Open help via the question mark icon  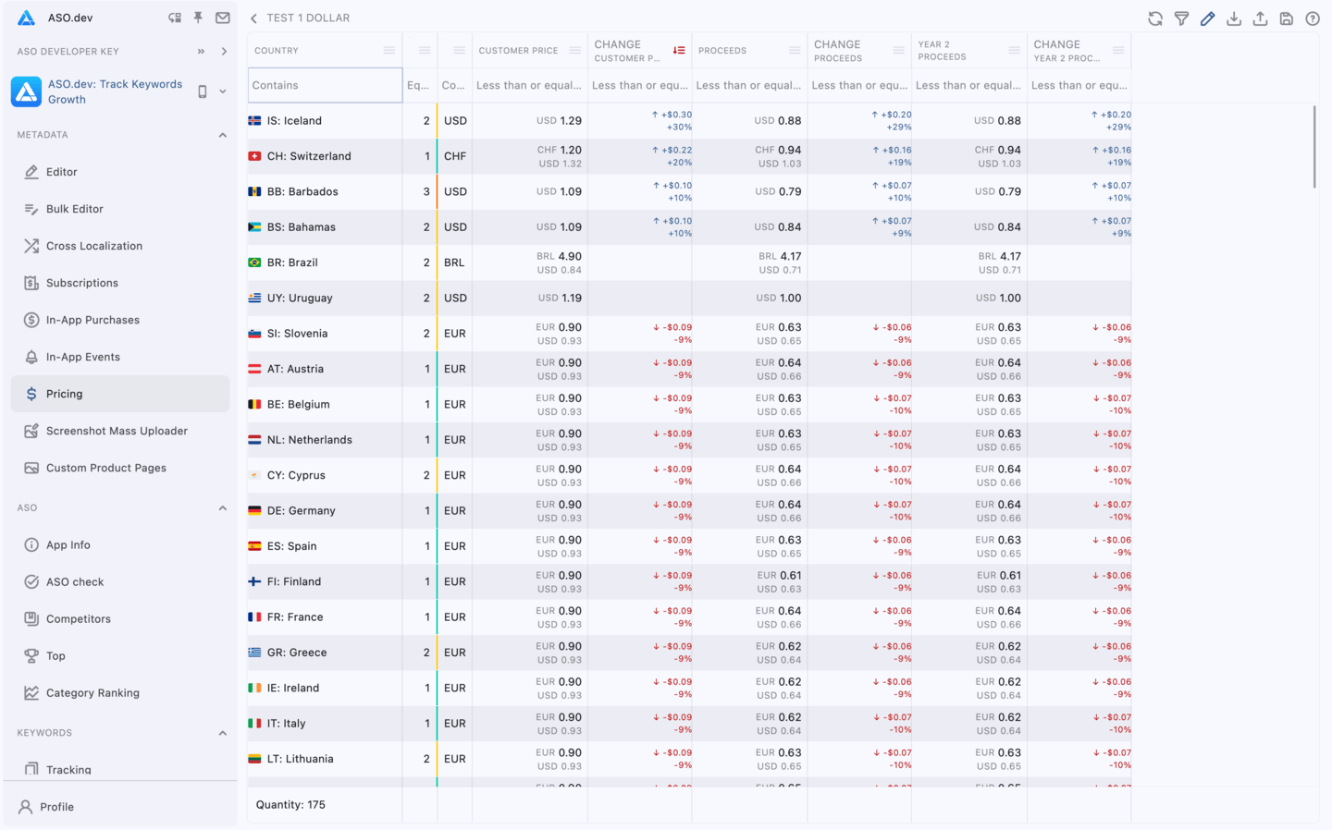1312,18
